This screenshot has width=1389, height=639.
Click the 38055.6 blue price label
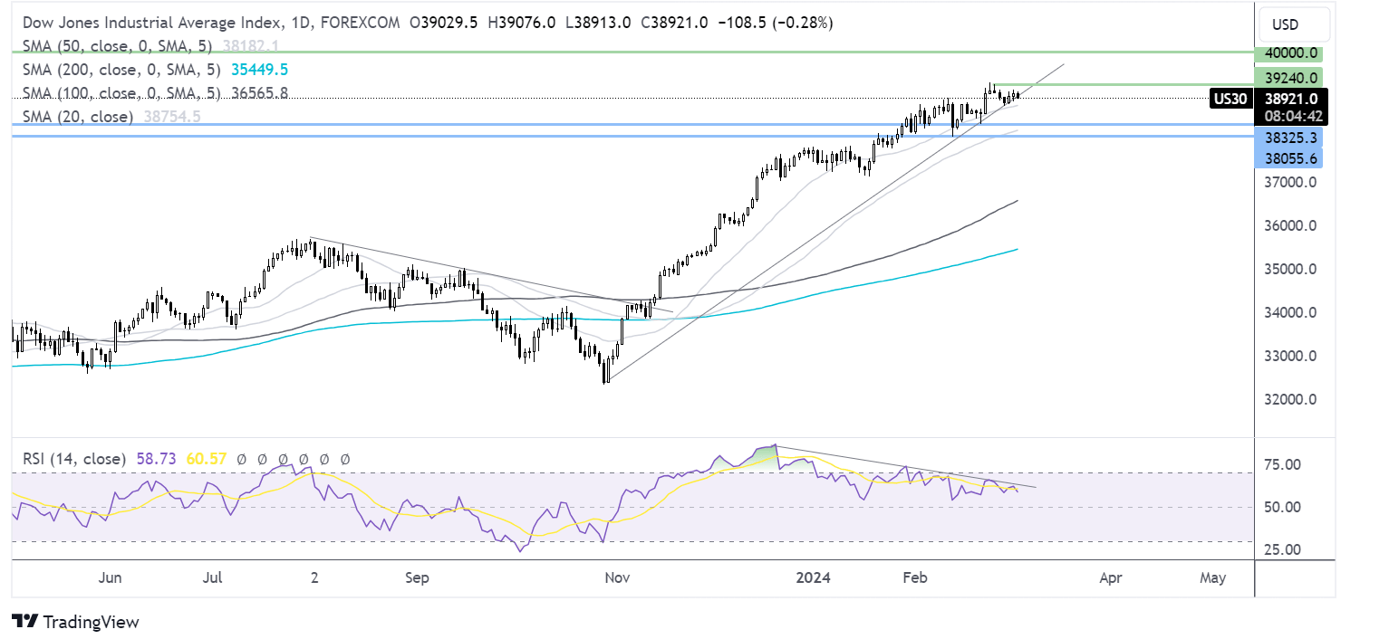[x=1288, y=157]
